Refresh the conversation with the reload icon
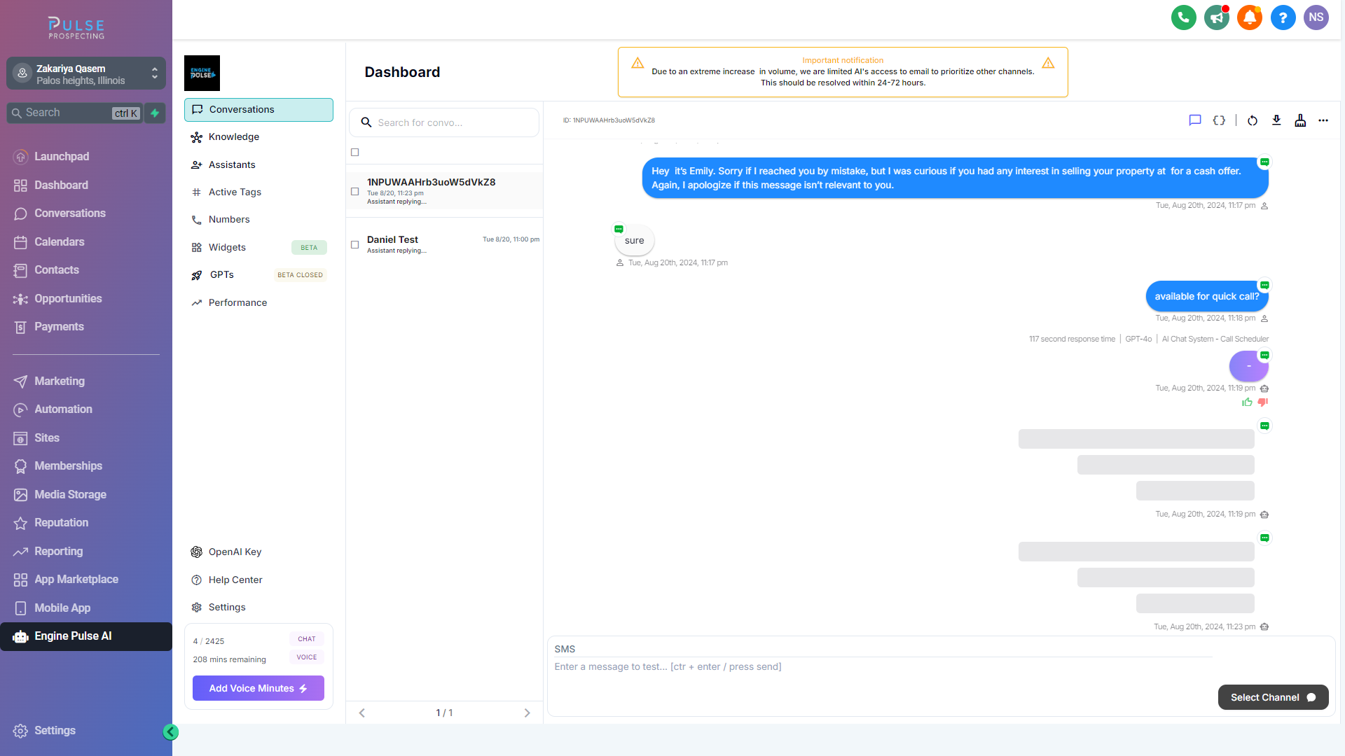 point(1253,120)
